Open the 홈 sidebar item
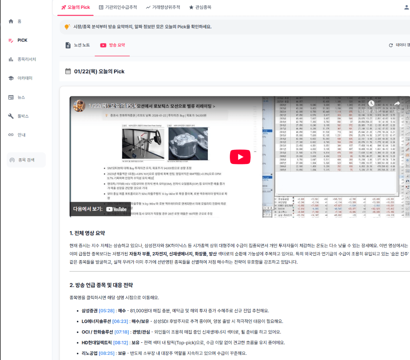Viewport: 410px width, 360px height. pos(15,21)
